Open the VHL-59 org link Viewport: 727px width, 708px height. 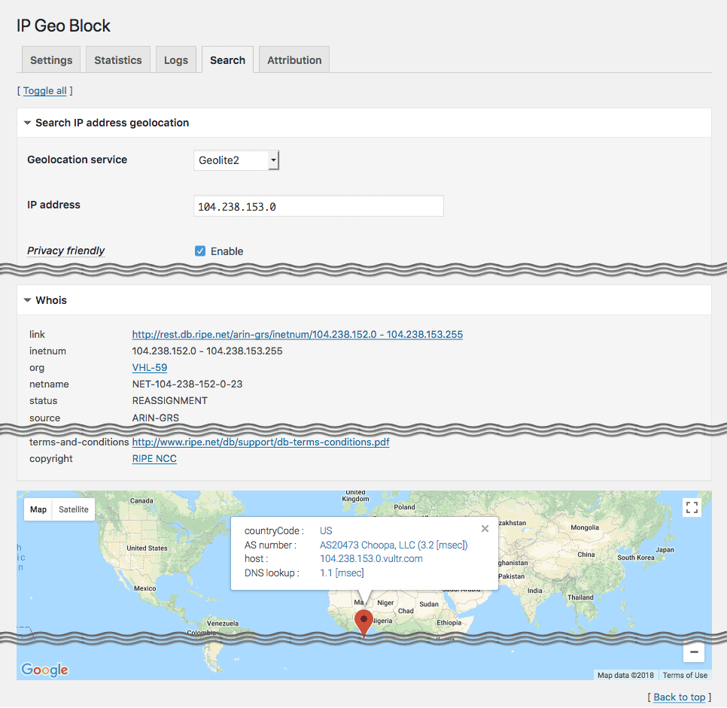(x=150, y=368)
